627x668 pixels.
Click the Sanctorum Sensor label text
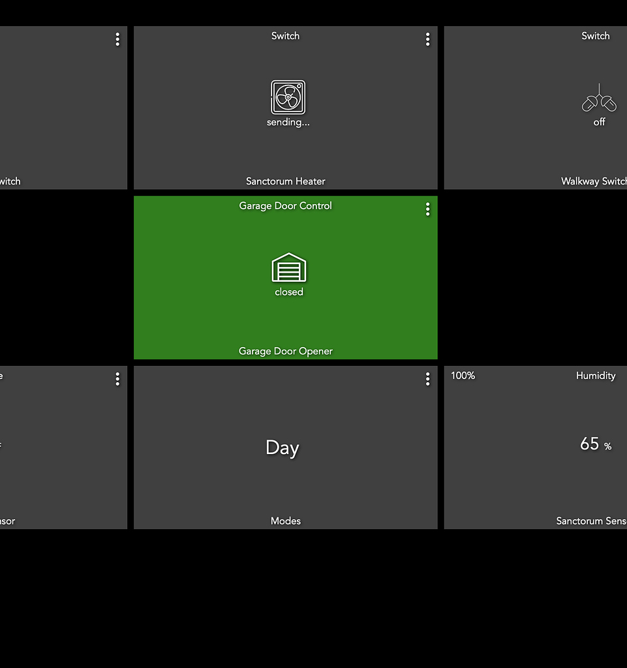point(590,521)
